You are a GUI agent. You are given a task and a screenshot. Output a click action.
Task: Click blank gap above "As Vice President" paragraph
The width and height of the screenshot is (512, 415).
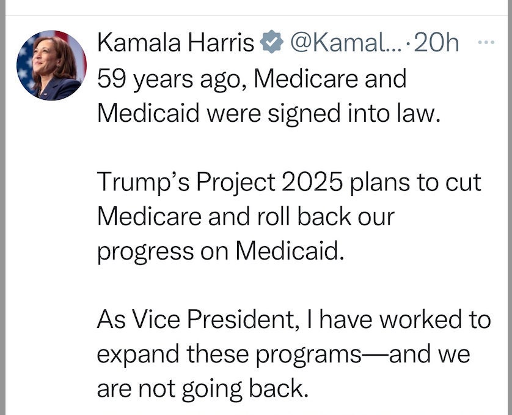pos(294,285)
